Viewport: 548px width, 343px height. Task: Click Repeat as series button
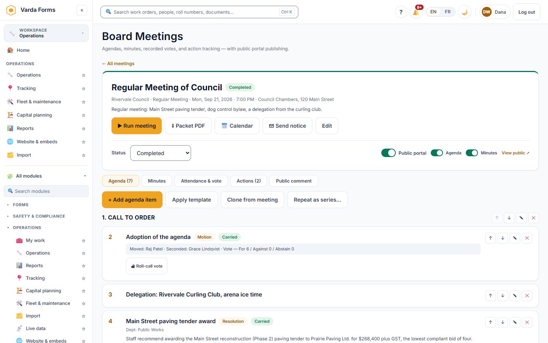point(317,200)
